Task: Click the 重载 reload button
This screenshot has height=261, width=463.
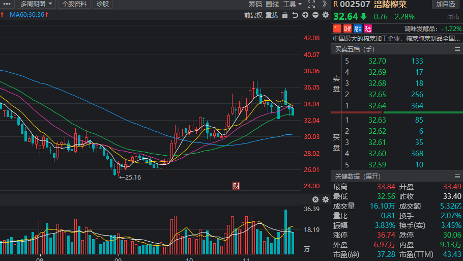Action: point(272,15)
